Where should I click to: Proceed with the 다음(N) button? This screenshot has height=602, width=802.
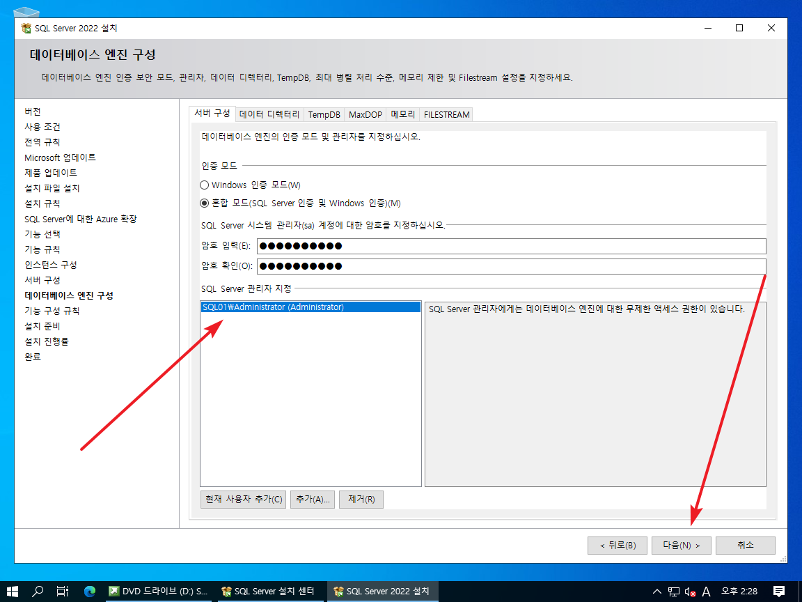(x=682, y=546)
